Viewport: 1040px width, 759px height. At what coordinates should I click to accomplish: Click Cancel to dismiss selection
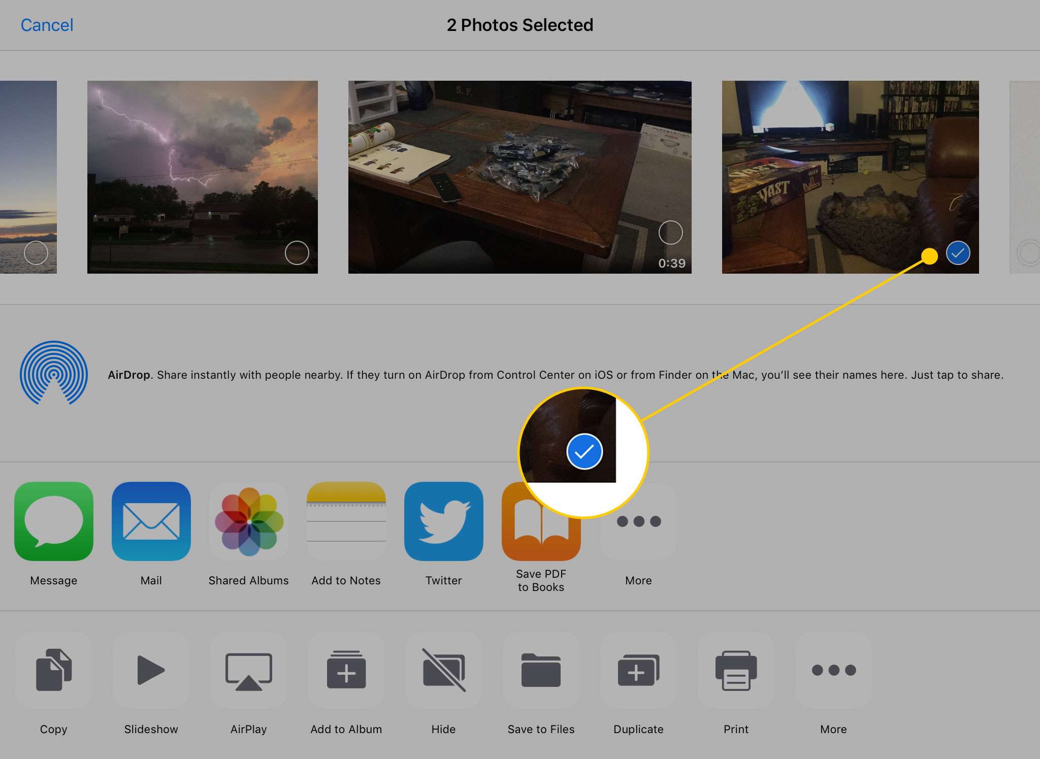pos(47,24)
